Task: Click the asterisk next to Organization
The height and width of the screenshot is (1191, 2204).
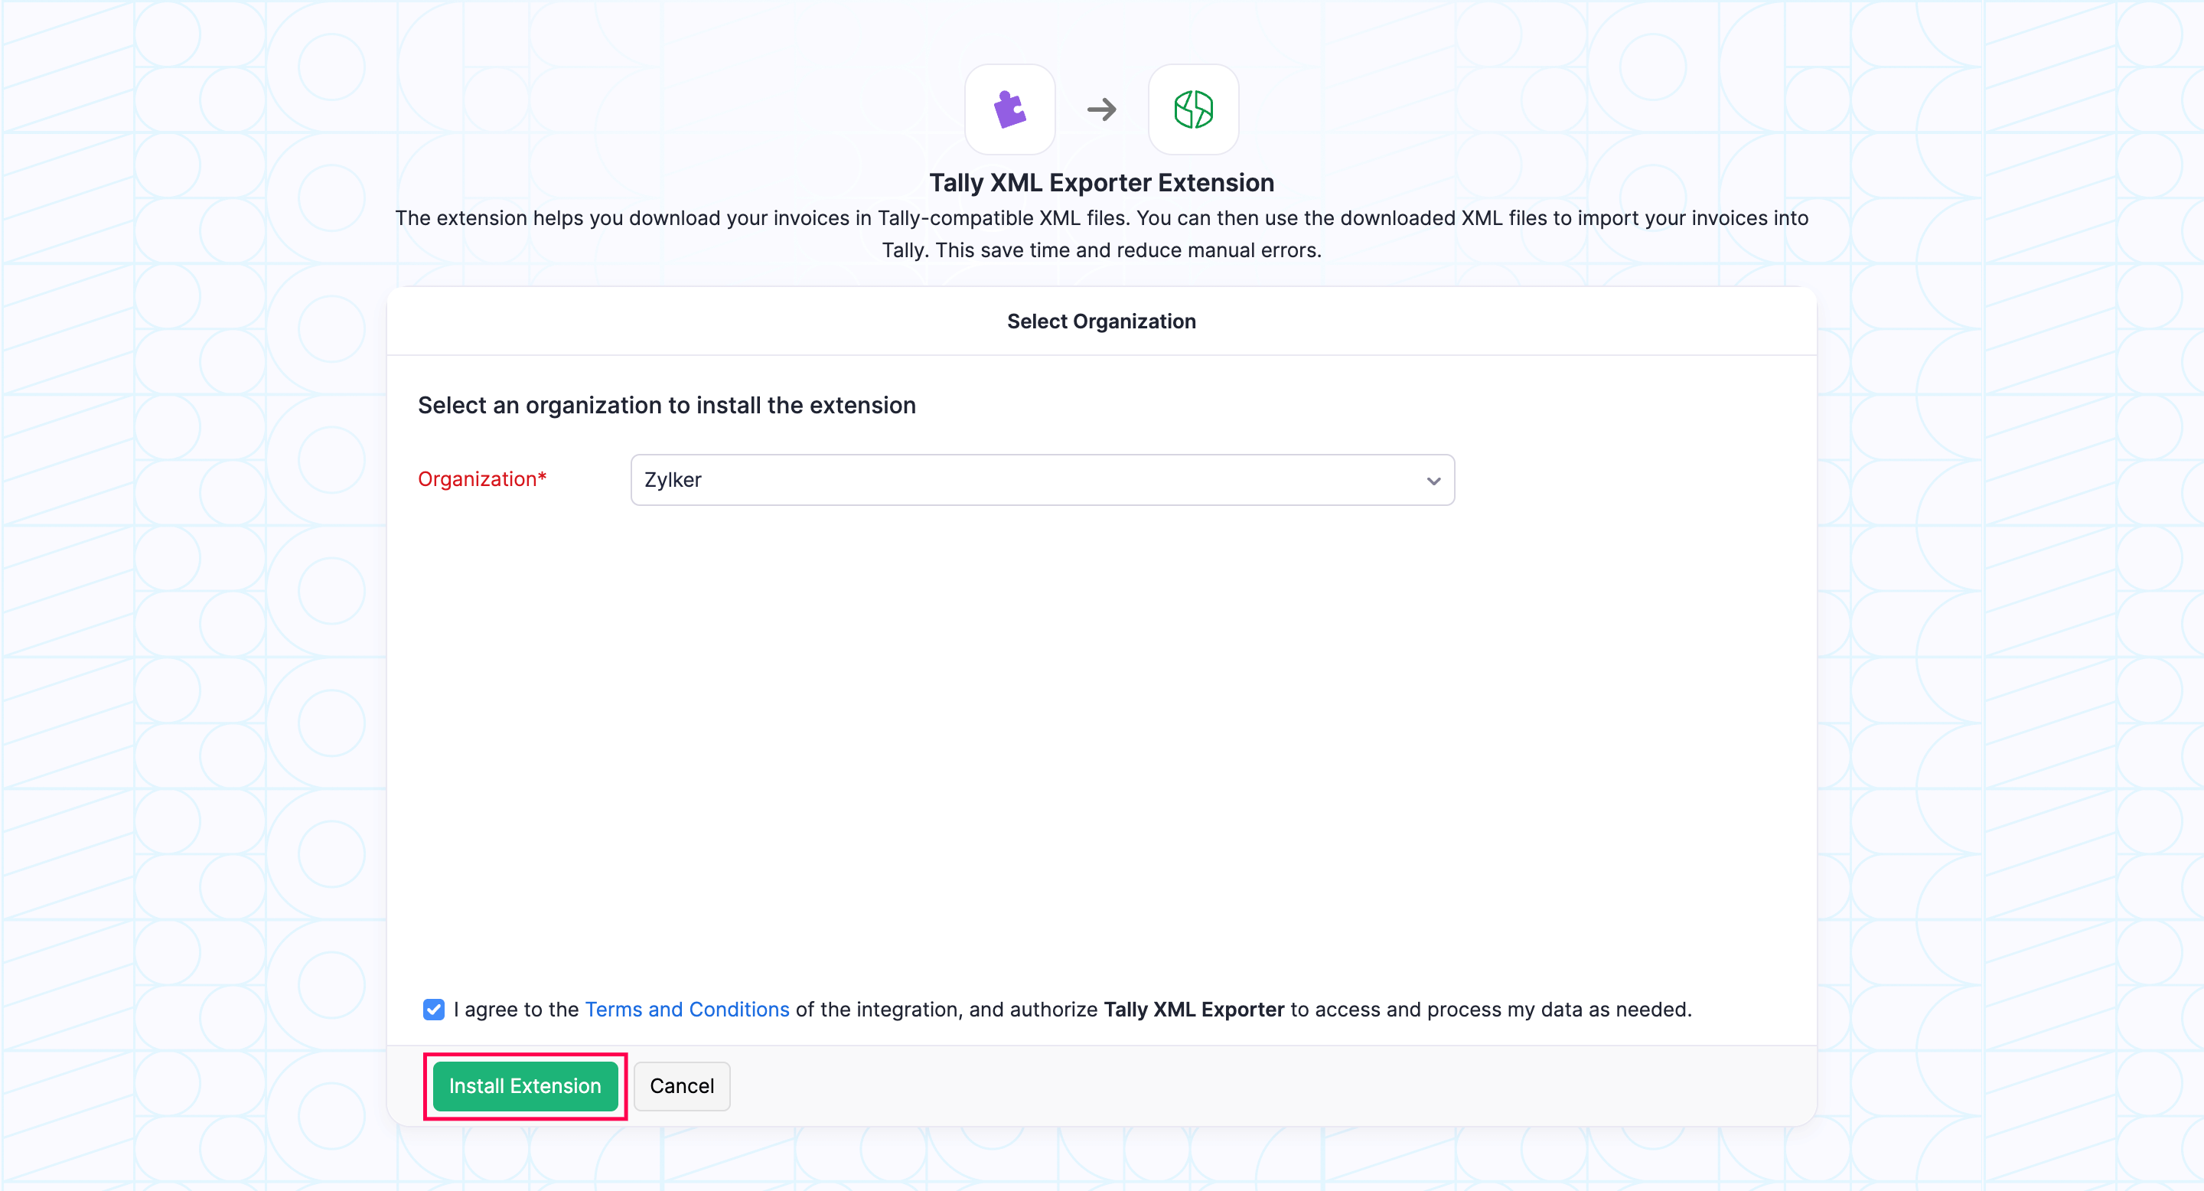Action: pyautogui.click(x=543, y=477)
